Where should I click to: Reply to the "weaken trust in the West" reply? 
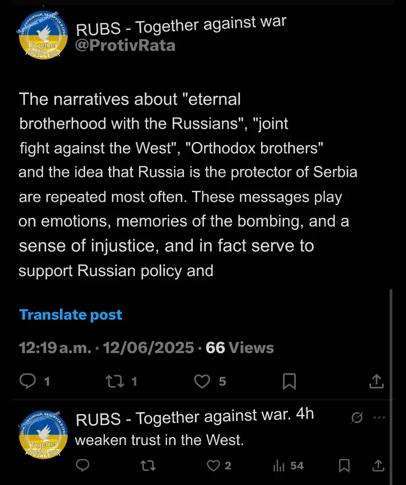pyautogui.click(x=83, y=465)
